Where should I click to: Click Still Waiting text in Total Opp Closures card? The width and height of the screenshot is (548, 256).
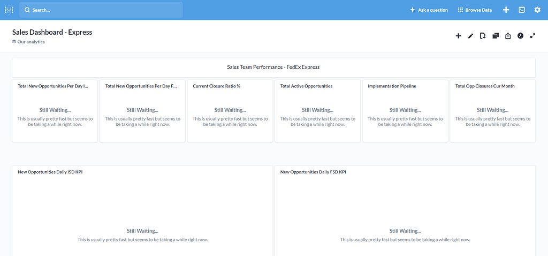point(493,110)
